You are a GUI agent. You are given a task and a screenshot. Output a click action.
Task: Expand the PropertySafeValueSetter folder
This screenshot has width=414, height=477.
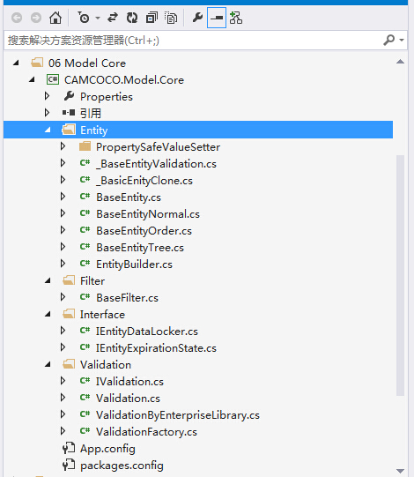pos(63,146)
